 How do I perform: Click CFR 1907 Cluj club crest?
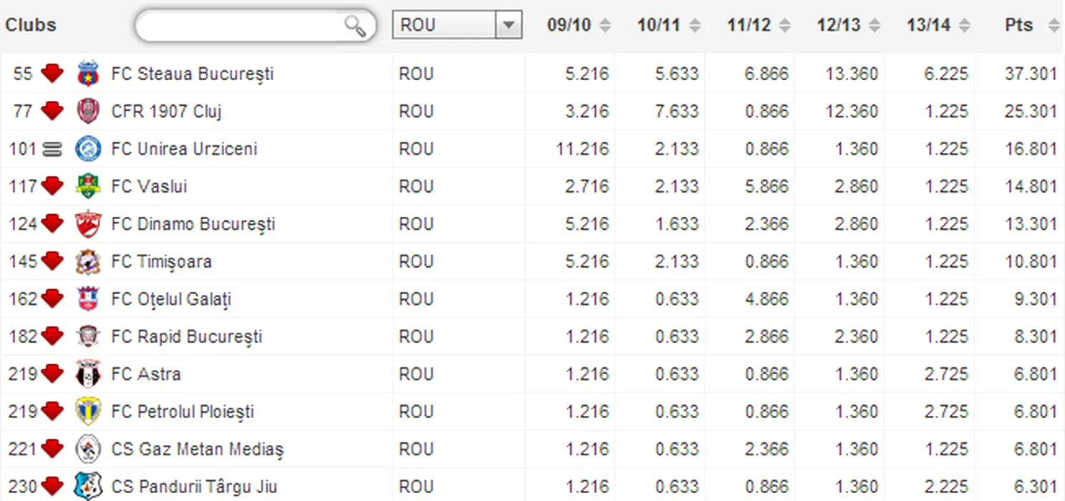(87, 112)
